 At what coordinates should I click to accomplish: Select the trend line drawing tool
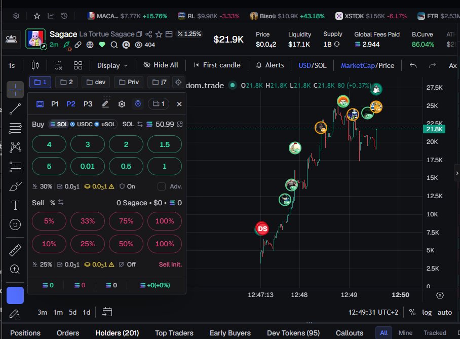click(15, 109)
